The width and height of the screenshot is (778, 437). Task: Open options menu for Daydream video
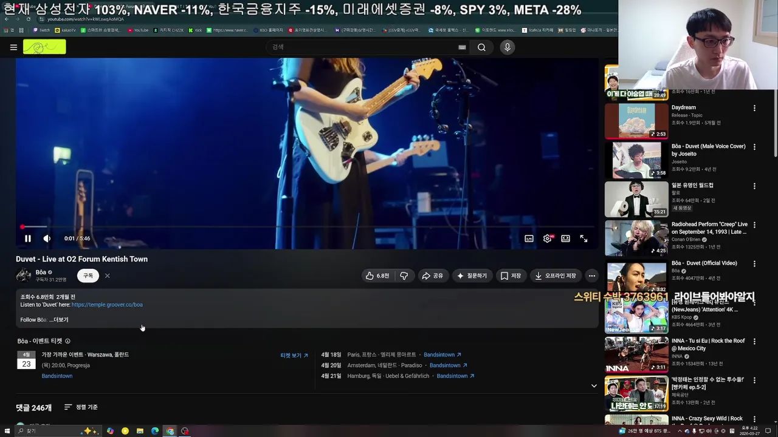[x=754, y=108]
